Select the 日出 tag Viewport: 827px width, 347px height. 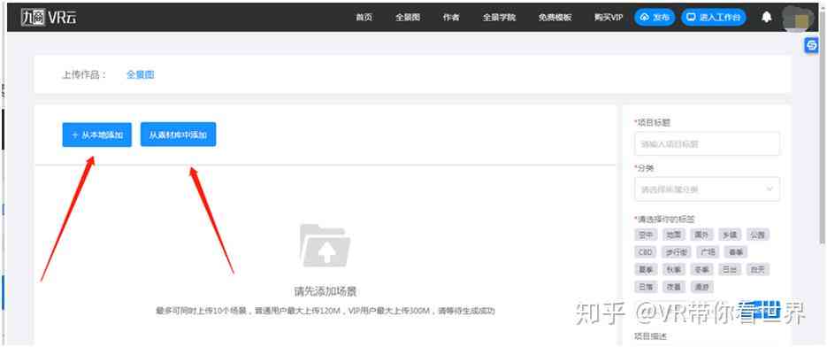[x=730, y=269]
